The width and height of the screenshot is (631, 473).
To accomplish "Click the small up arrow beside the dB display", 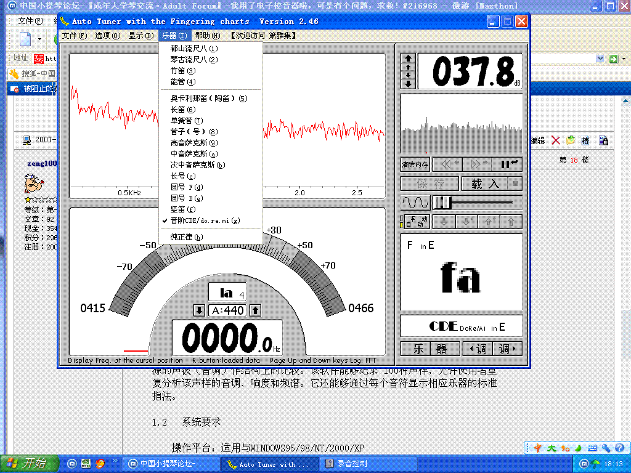I will [x=408, y=67].
